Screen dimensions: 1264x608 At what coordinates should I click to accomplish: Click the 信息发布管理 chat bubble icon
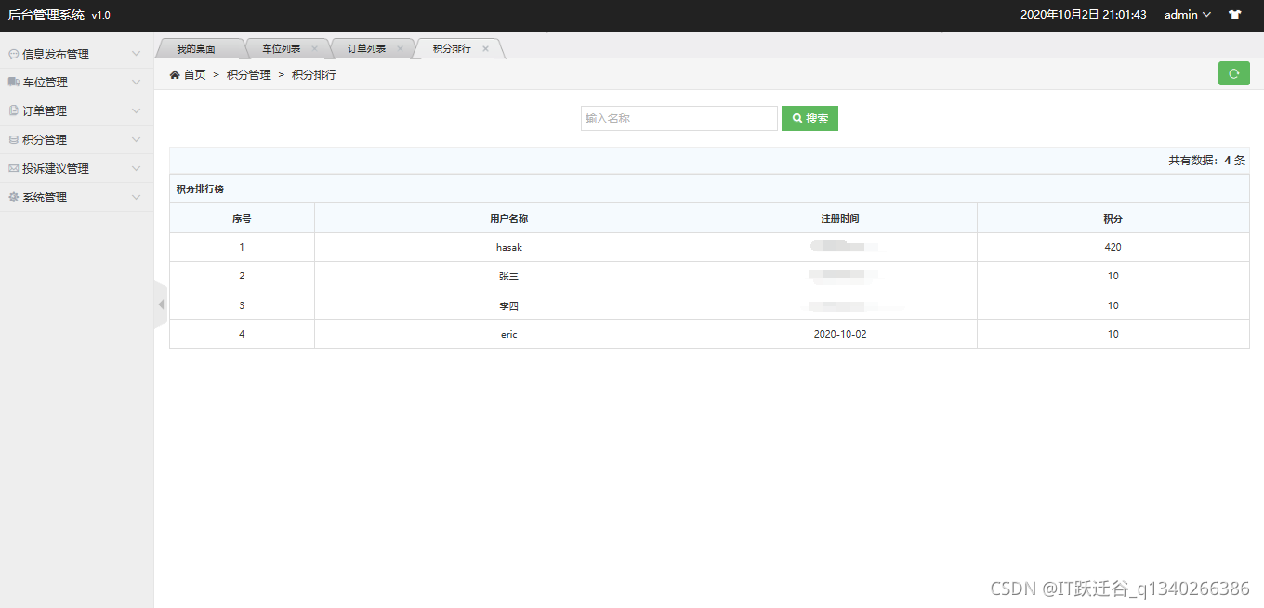click(x=13, y=54)
